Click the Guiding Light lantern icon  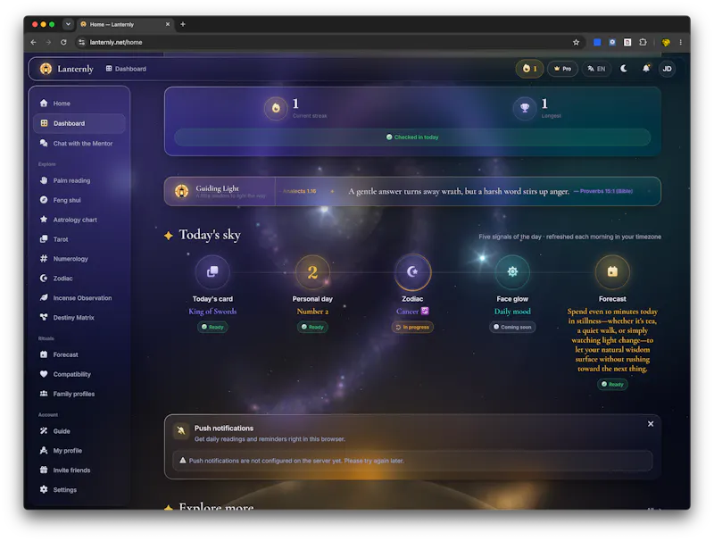pos(182,191)
